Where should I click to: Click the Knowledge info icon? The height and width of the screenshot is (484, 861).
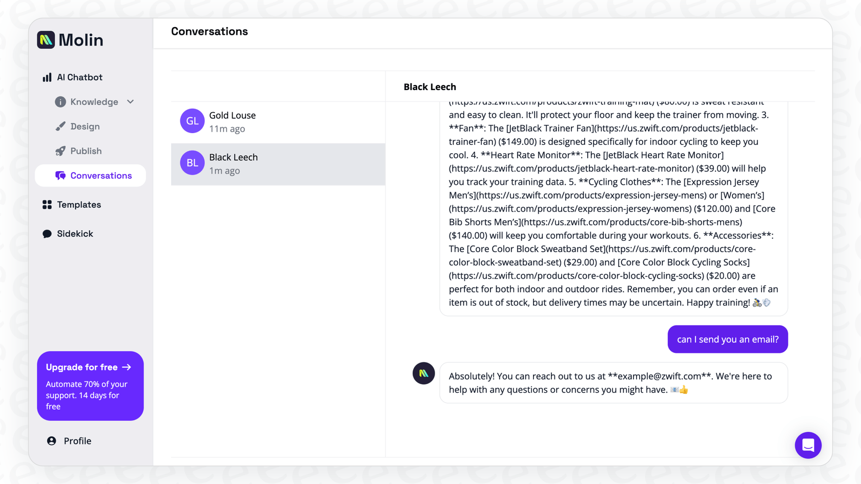60,101
